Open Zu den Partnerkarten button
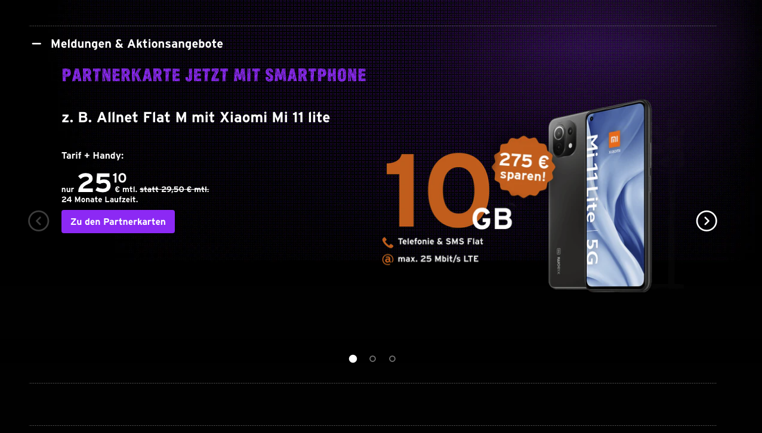 coord(118,222)
